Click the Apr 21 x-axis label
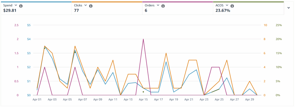Viewport: 295px width, 107px height. click(189, 99)
